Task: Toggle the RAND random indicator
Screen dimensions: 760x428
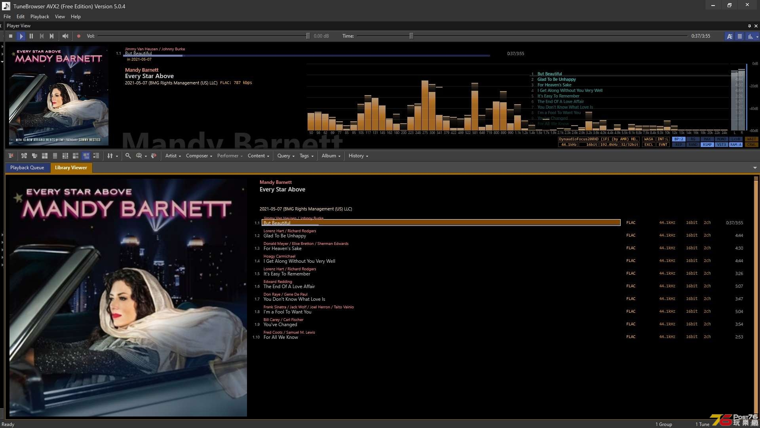Action: 693,145
